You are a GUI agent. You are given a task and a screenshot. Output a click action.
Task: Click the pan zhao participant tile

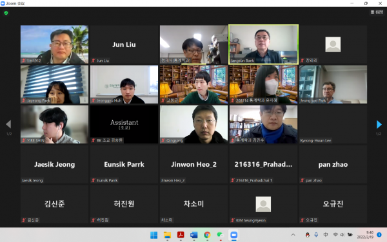click(x=333, y=164)
